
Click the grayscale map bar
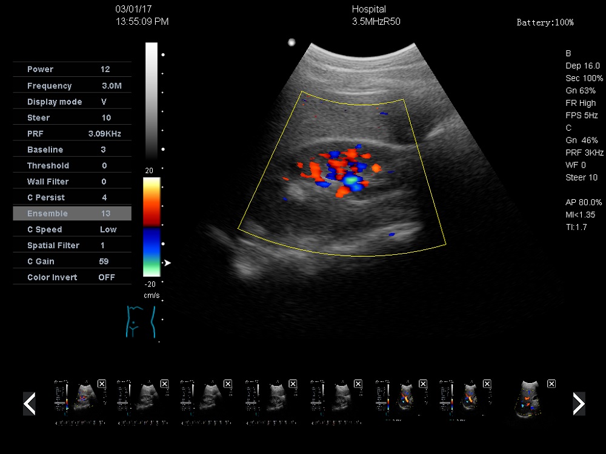point(151,101)
